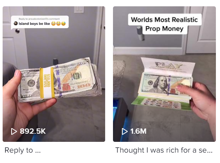Click the 892.5K view count
The image size is (220, 163).
[33, 131]
